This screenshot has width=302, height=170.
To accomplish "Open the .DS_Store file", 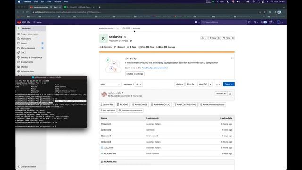I will (109, 148).
